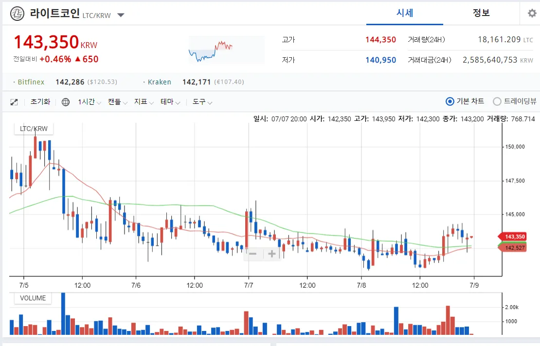The height and width of the screenshot is (346, 540).
Task: Open the 지표 indicators dropdown
Action: [x=144, y=102]
